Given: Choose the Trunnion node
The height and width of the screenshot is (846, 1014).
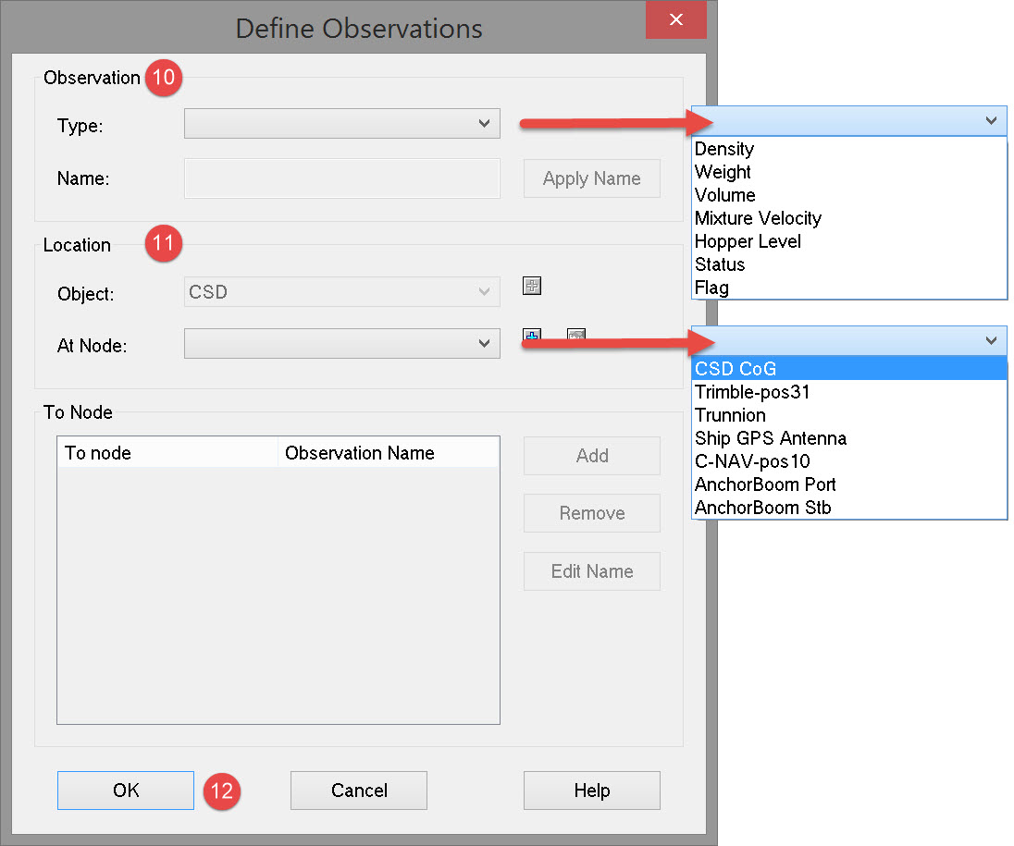Looking at the screenshot, I should 849,415.
